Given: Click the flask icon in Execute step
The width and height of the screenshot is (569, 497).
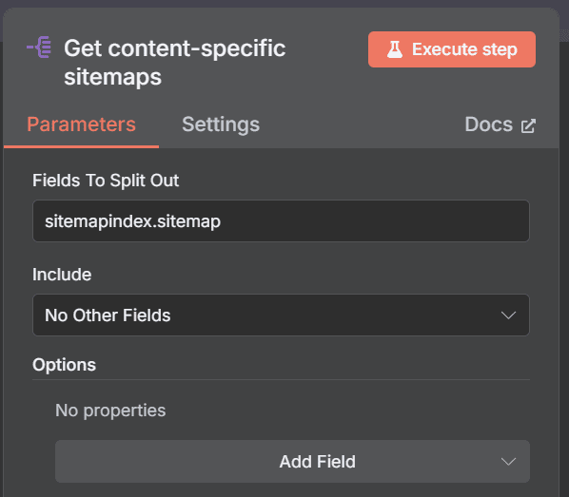Looking at the screenshot, I should click(x=395, y=49).
